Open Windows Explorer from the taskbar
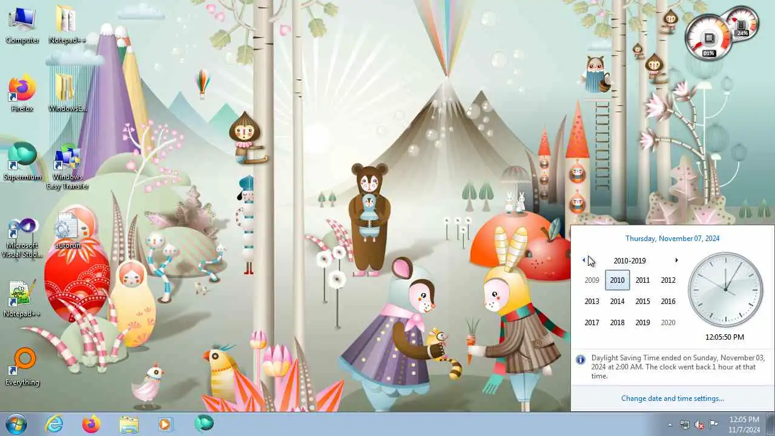The height and width of the screenshot is (436, 775). pyautogui.click(x=129, y=424)
